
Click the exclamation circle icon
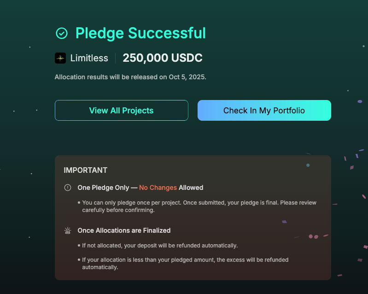[x=68, y=188]
